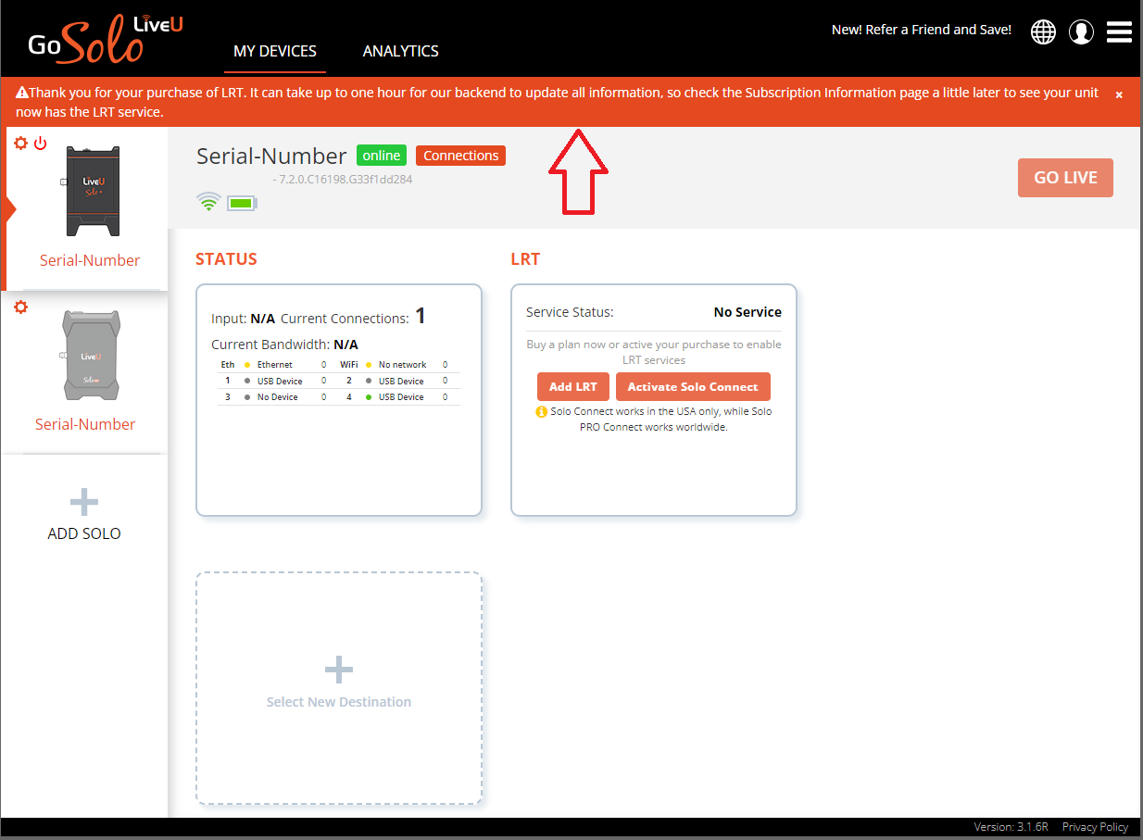
Task: Click the Connections button
Action: click(461, 156)
